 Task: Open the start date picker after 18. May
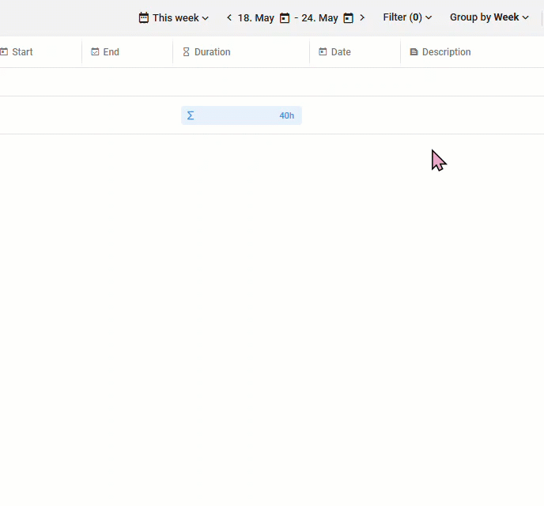[x=285, y=18]
